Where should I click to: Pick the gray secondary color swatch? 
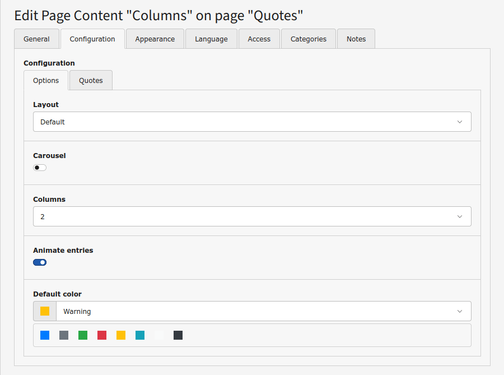[64, 335]
